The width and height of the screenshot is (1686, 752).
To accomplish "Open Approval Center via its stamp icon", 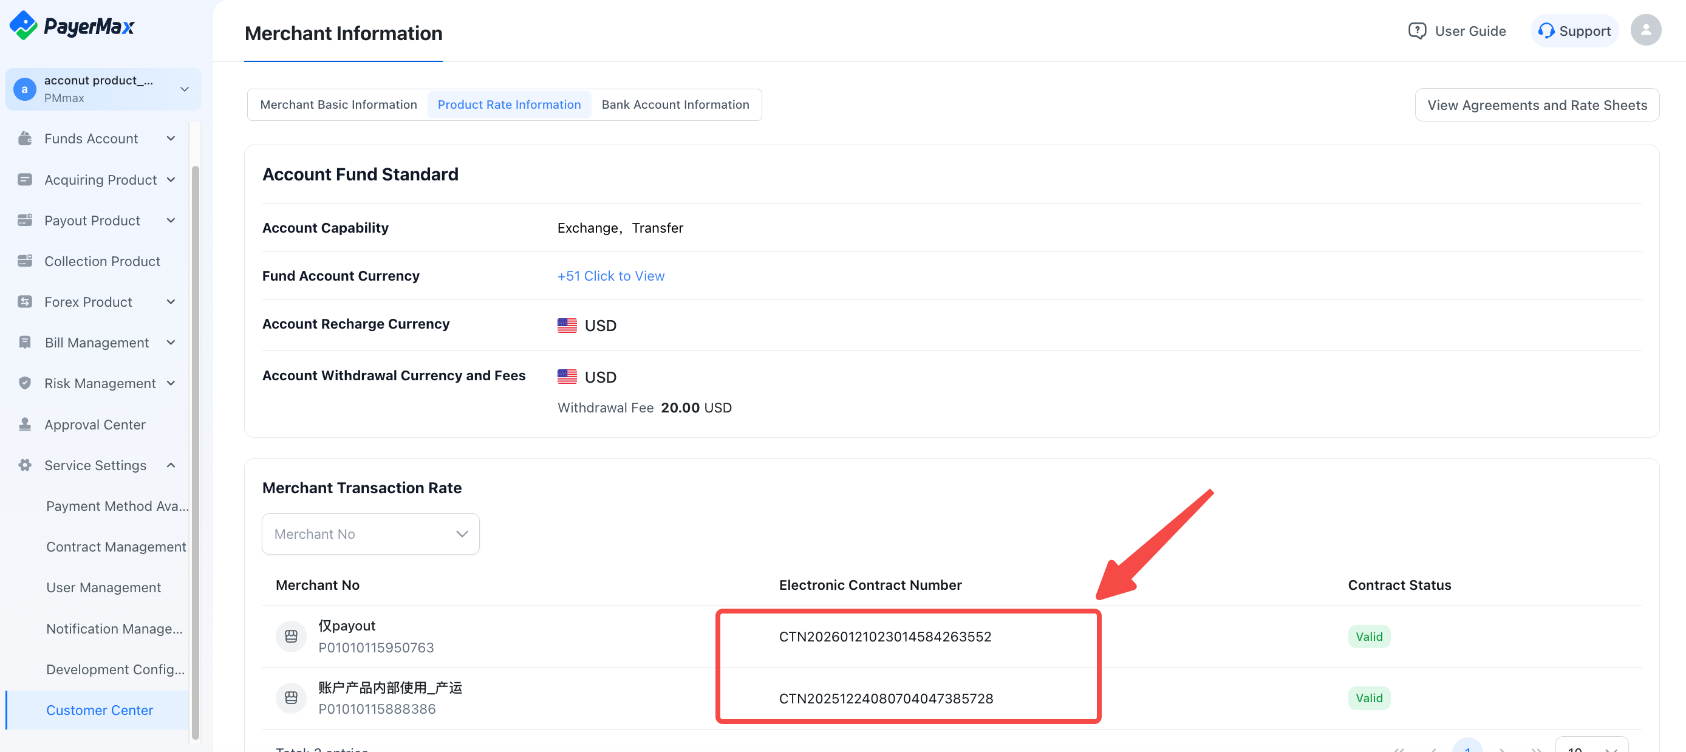I will 25,424.
